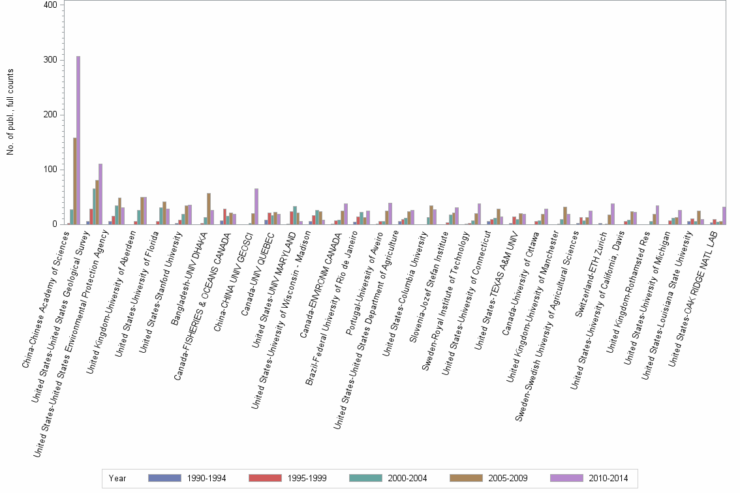The image size is (740, 493).
Task: Toggle the 1990-1994 series visibility in legend
Action: [x=166, y=478]
